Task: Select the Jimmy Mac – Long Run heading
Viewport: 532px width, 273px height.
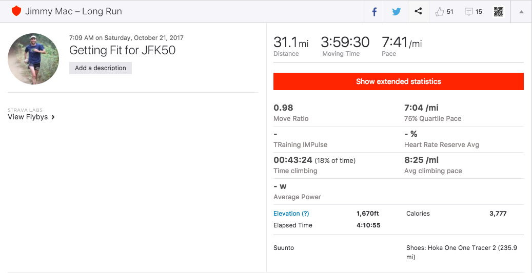Action: [73, 11]
